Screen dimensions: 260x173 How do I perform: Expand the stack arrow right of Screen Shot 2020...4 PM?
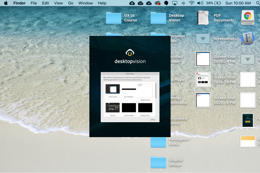[247, 59]
